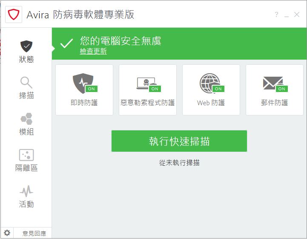Select the Web 防護 globe icon
The width and height of the screenshot is (307, 239).
[x=209, y=83]
